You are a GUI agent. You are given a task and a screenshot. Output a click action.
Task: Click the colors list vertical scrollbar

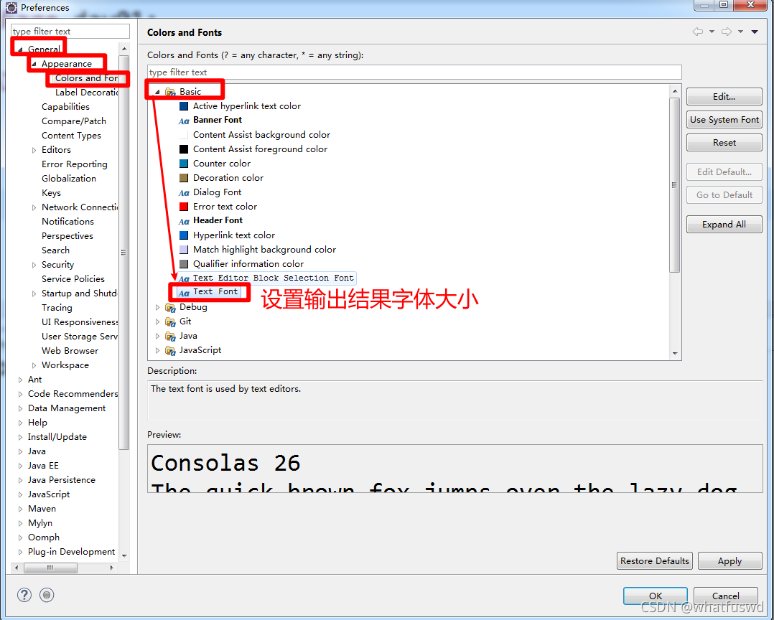click(675, 185)
